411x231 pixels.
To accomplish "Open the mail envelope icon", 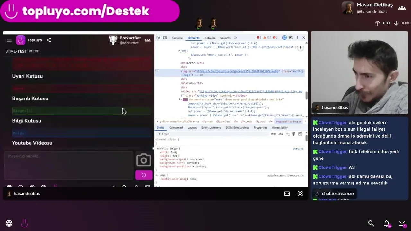I will (402, 223).
